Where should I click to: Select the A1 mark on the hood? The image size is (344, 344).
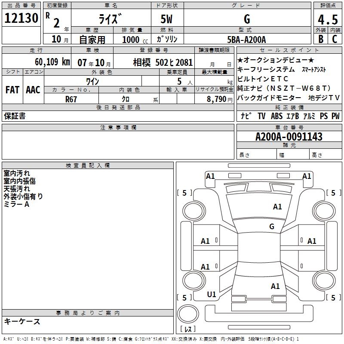point(277,206)
